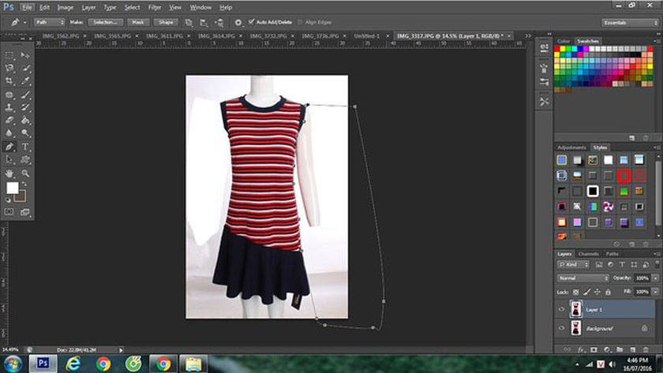Open path alignment options
This screenshot has height=373, width=663.
click(204, 22)
